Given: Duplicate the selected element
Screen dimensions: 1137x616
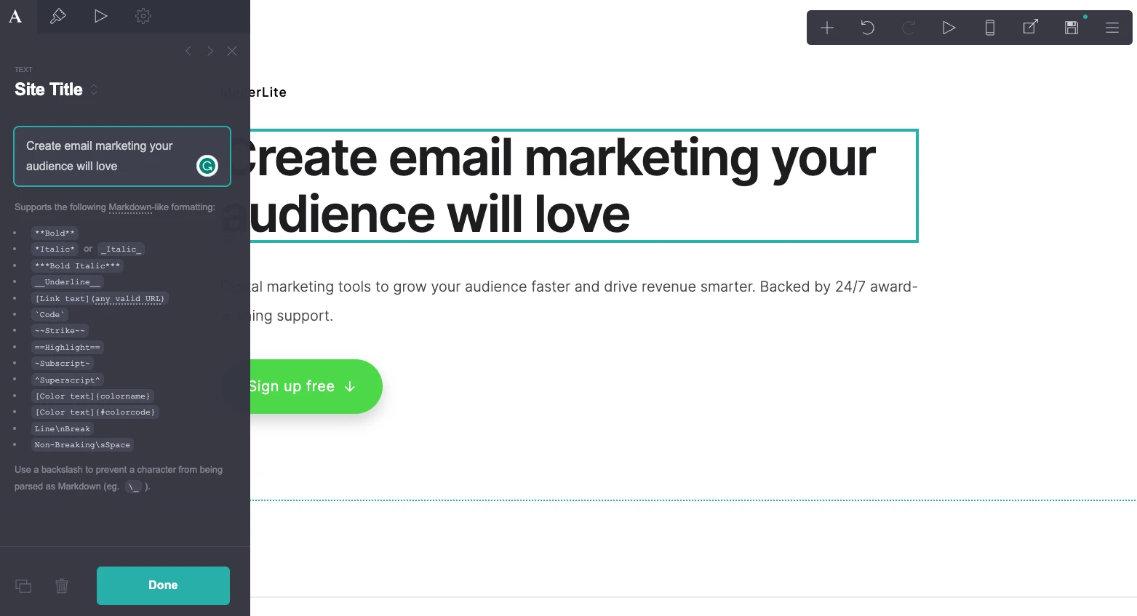Looking at the screenshot, I should 23,585.
